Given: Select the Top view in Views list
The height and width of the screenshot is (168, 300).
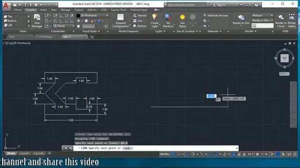Looking at the screenshot, I should 15,16.
